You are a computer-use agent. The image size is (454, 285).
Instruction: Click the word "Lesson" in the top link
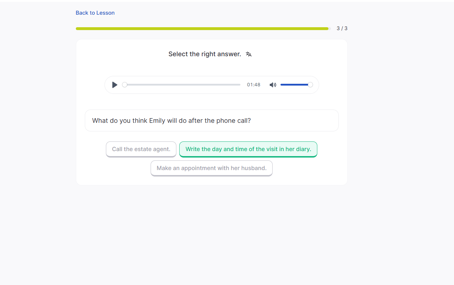pyautogui.click(x=106, y=13)
